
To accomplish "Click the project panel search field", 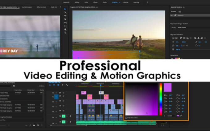I will tap(5, 86).
